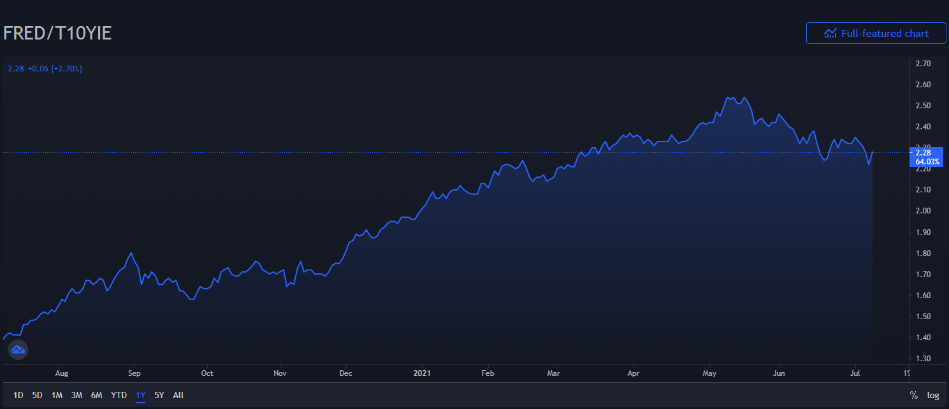The height and width of the screenshot is (409, 949).
Task: Click the TradingView logo icon on the chart
Action: [18, 350]
